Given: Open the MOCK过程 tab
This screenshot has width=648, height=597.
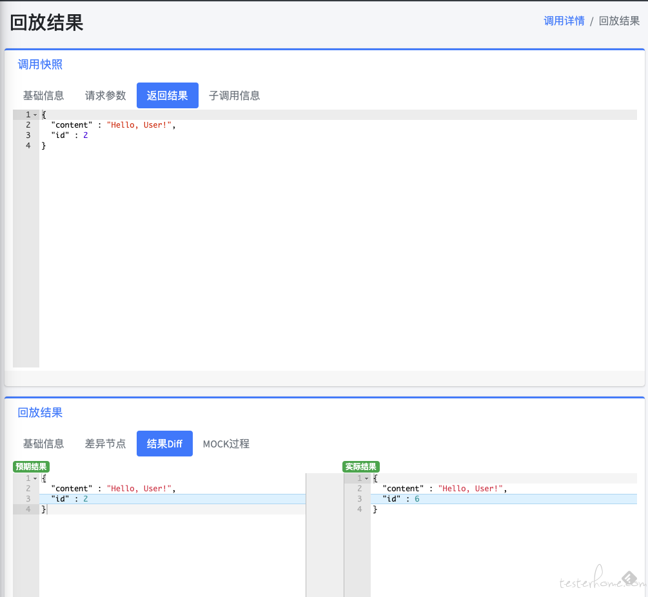Looking at the screenshot, I should (x=226, y=444).
